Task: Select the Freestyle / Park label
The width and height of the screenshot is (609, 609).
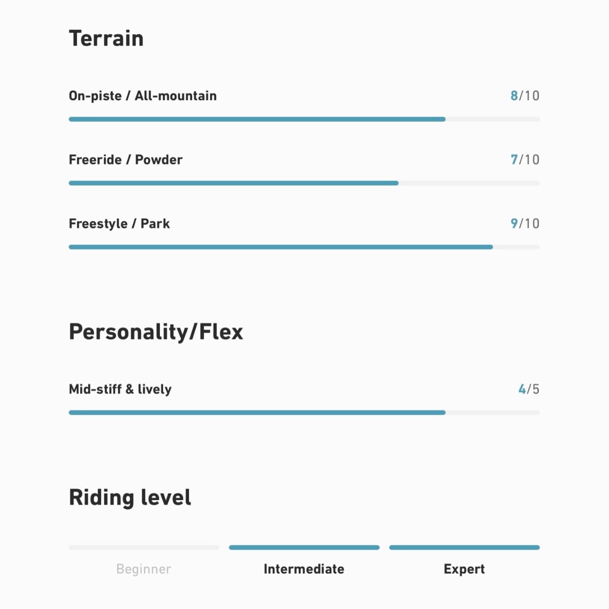Action: coord(119,223)
